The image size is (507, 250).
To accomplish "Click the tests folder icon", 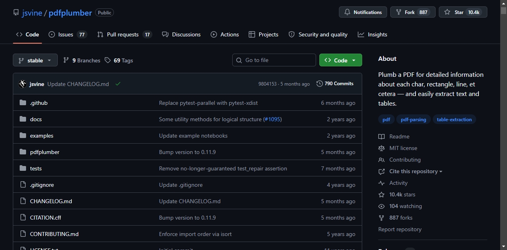I will tap(23, 168).
